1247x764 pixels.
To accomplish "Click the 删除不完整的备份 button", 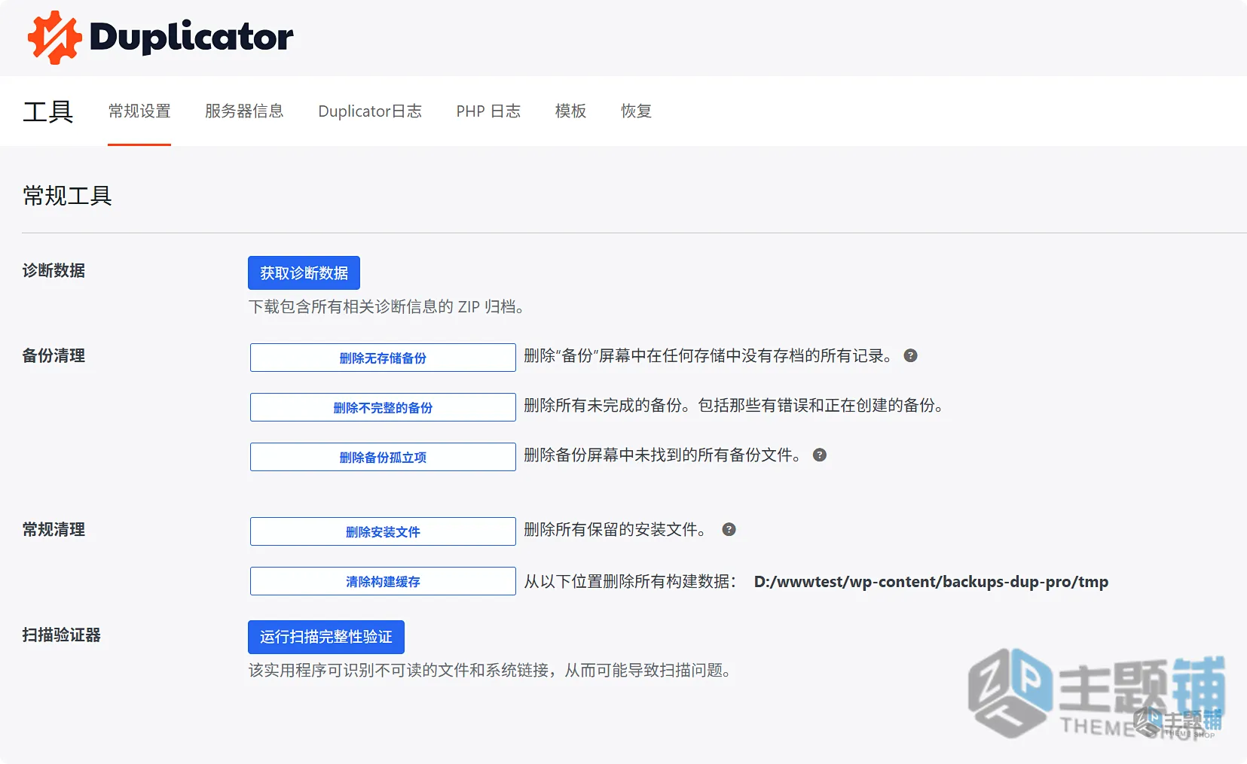I will (383, 407).
